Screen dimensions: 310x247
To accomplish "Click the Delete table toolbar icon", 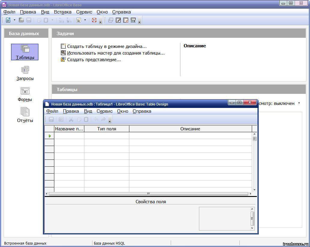I will (x=126, y=20).
